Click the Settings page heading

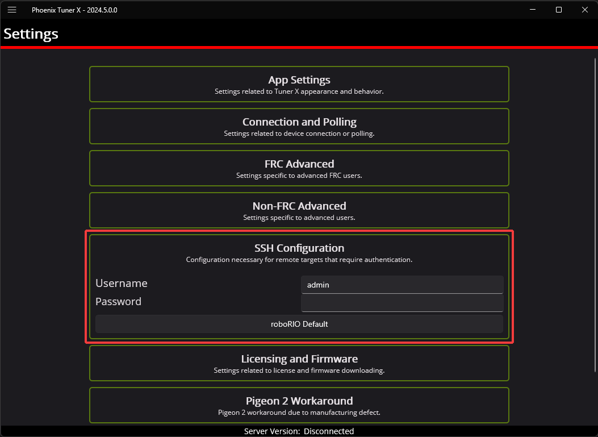click(x=31, y=34)
